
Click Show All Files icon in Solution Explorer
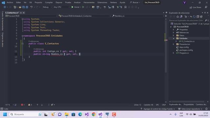coord(201,17)
